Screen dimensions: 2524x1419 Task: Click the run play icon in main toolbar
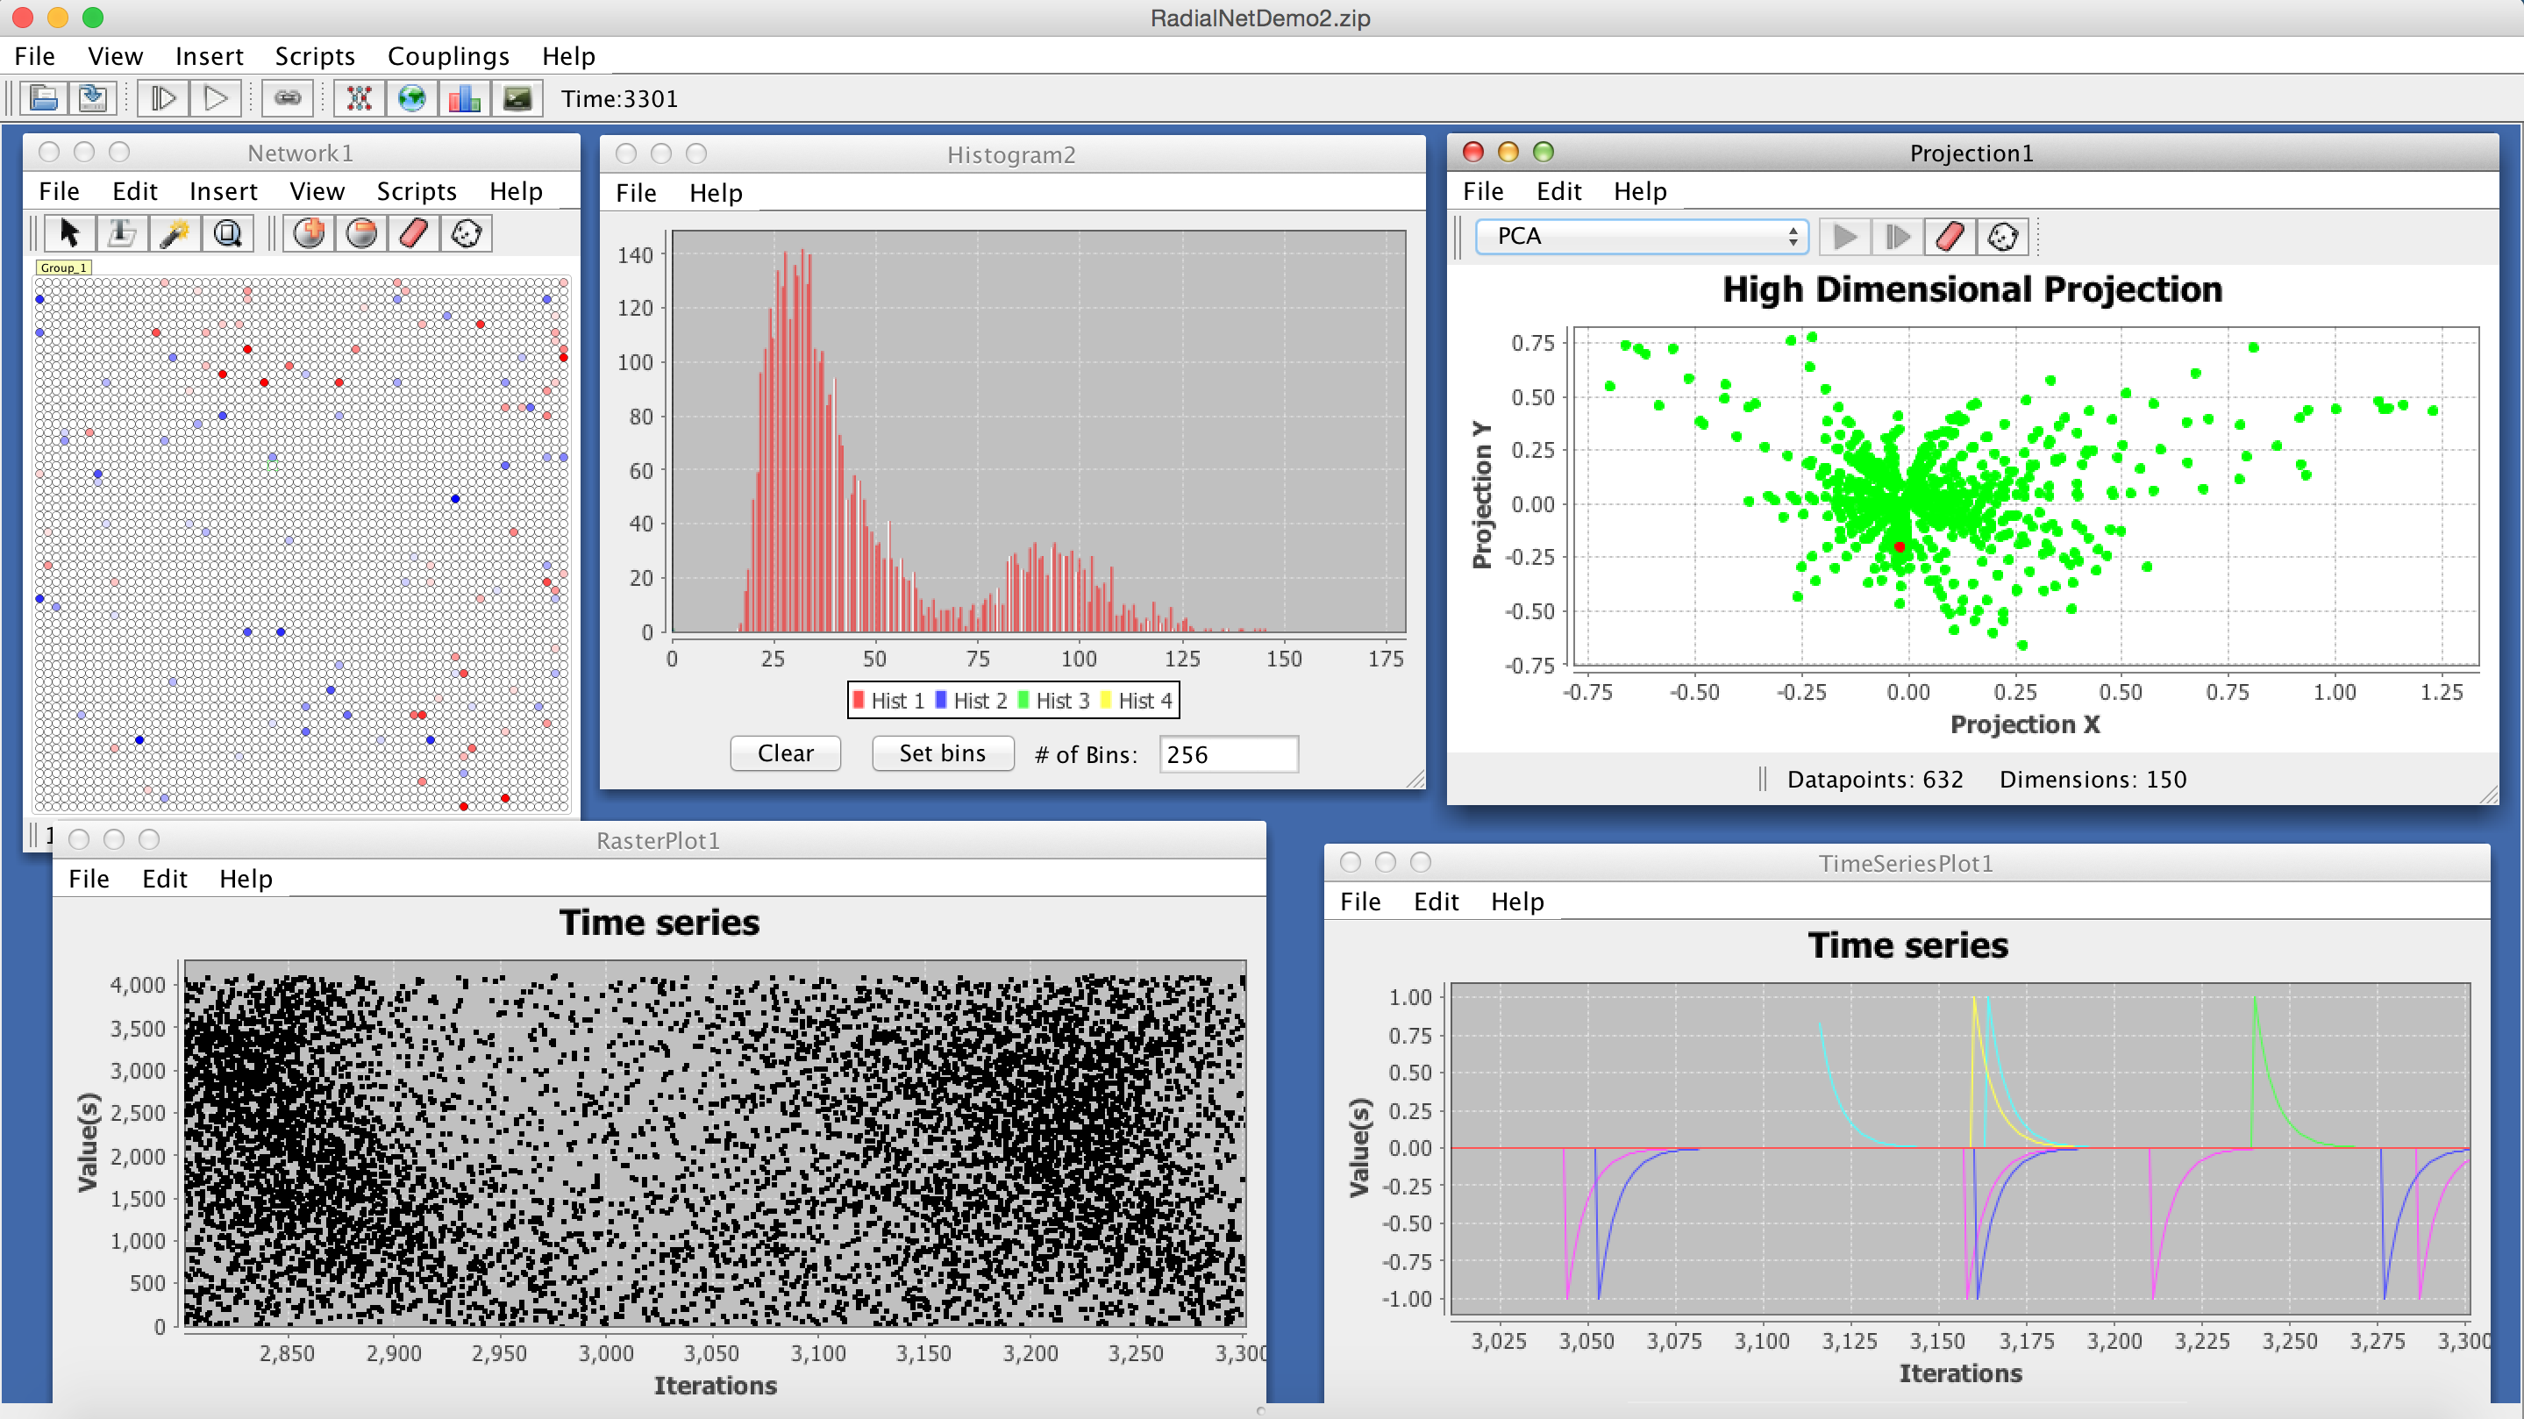(215, 99)
